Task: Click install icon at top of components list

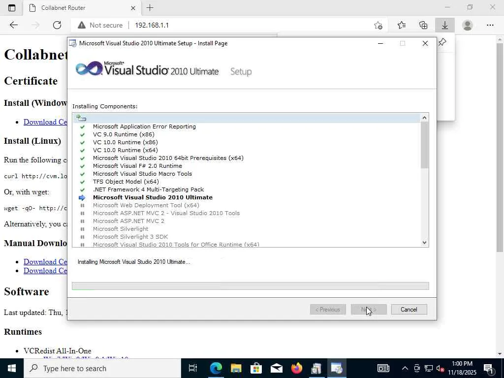Action: pos(81,118)
